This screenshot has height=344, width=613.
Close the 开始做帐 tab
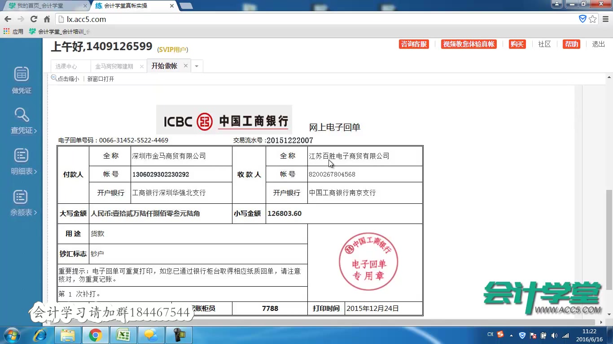point(186,66)
